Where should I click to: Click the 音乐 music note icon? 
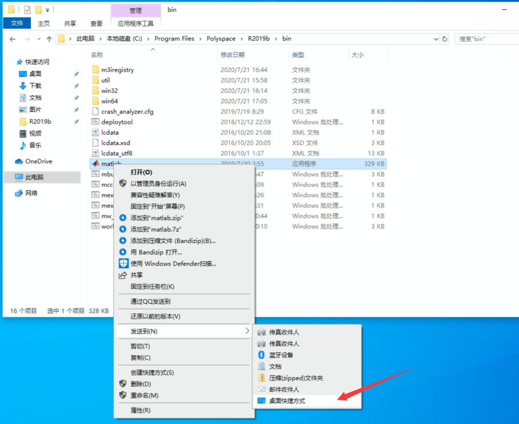[23, 145]
